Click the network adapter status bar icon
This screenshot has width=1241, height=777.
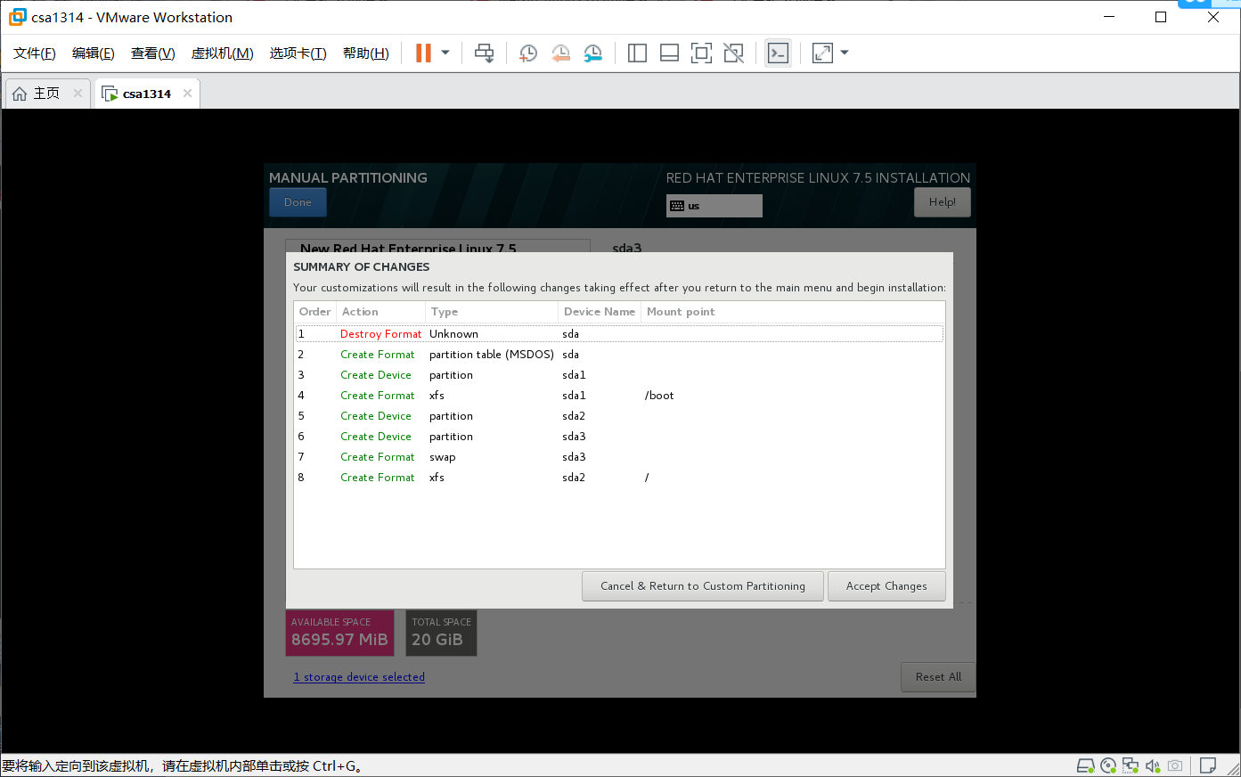click(x=1131, y=765)
